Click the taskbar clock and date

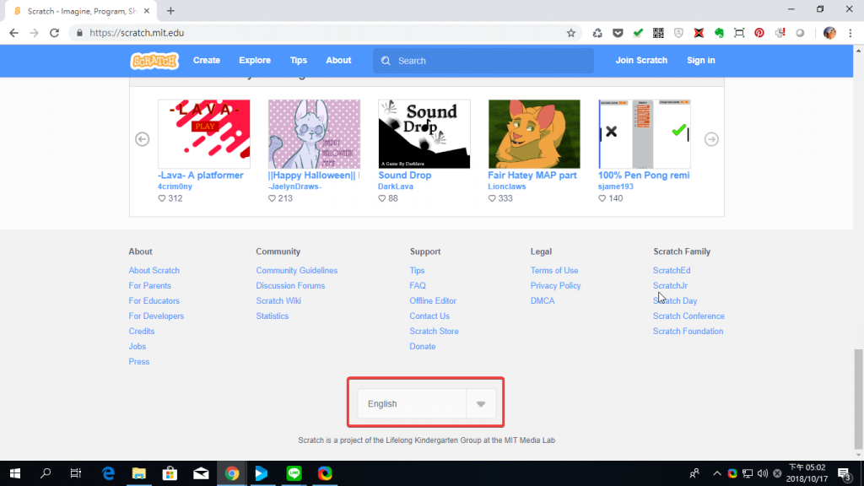click(807, 473)
